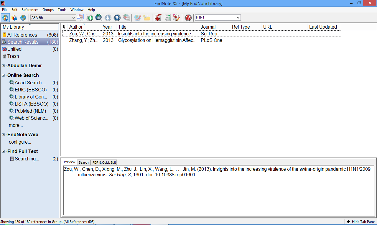377x225 pixels.
Task: Select the Zhang, Y. PLoS One reference
Action: click(x=201, y=40)
